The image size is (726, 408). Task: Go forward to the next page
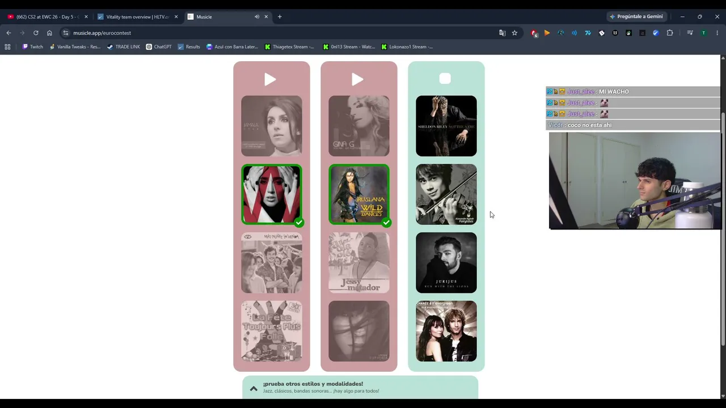pos(22,33)
